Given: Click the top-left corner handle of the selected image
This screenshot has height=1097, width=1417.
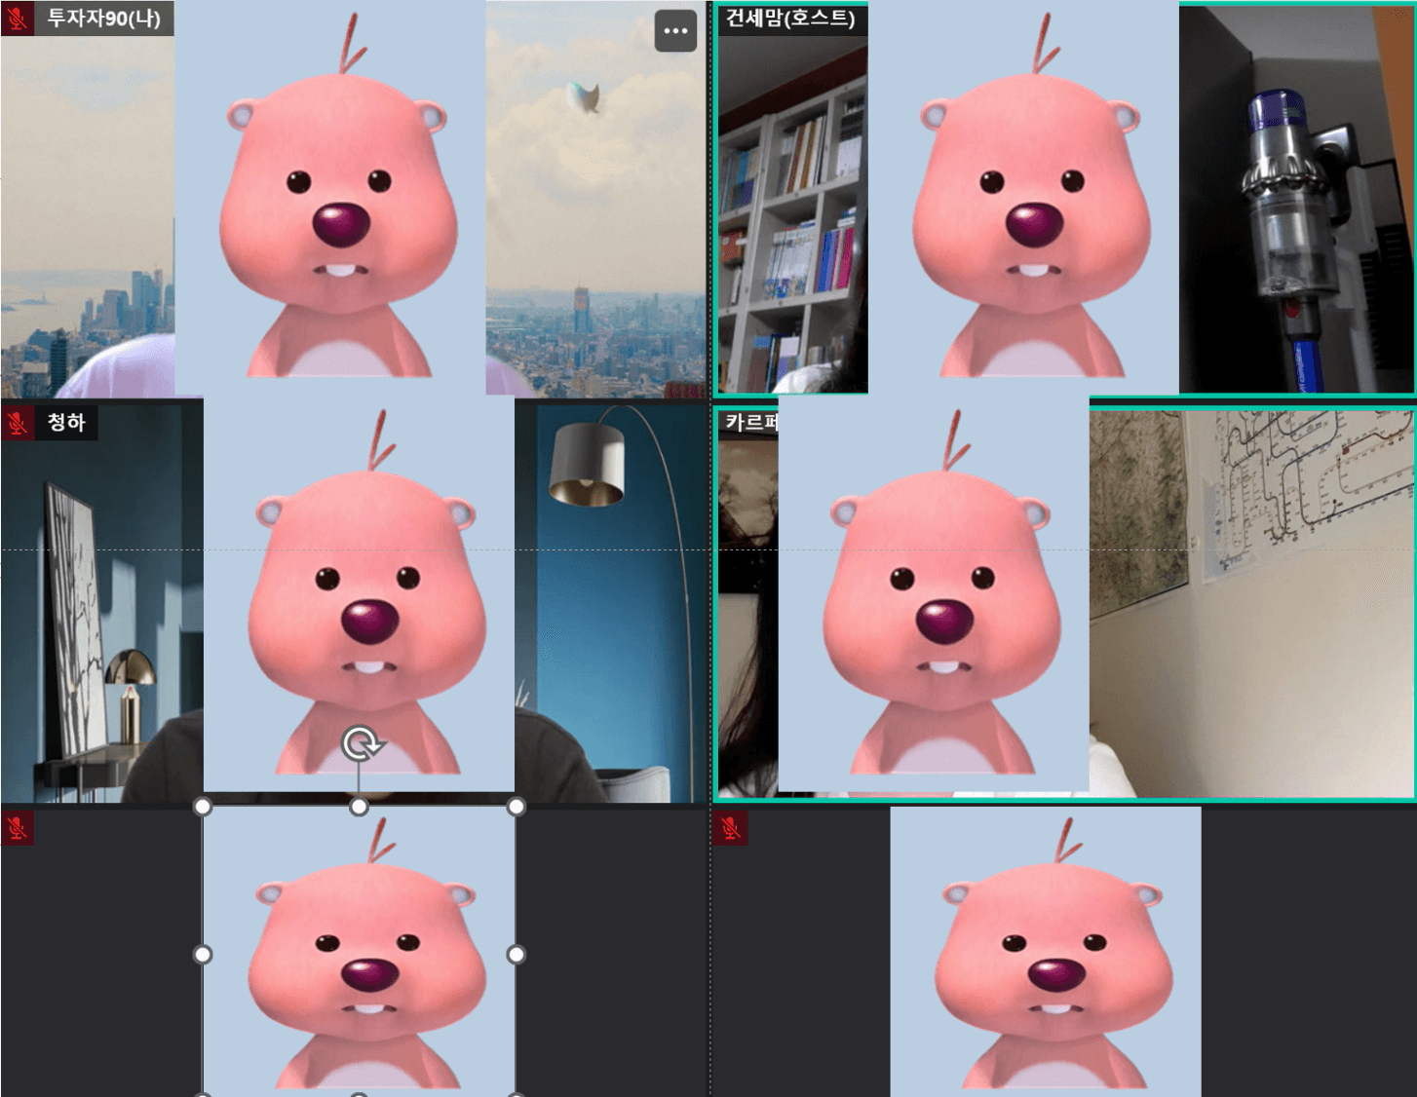Looking at the screenshot, I should coord(203,807).
